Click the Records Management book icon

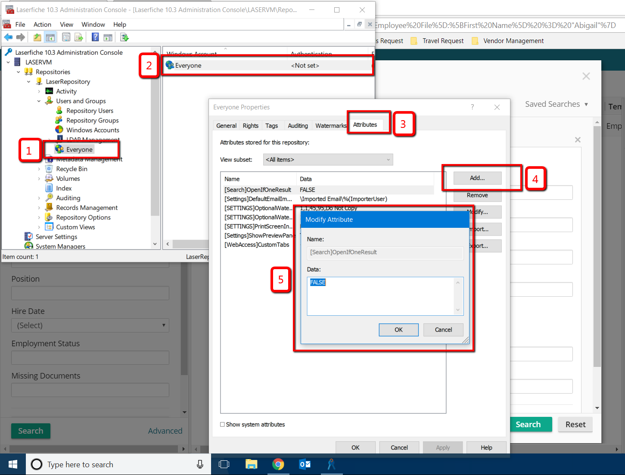click(x=49, y=208)
